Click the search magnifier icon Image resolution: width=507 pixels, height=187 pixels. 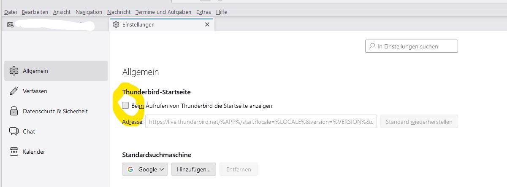(372, 46)
